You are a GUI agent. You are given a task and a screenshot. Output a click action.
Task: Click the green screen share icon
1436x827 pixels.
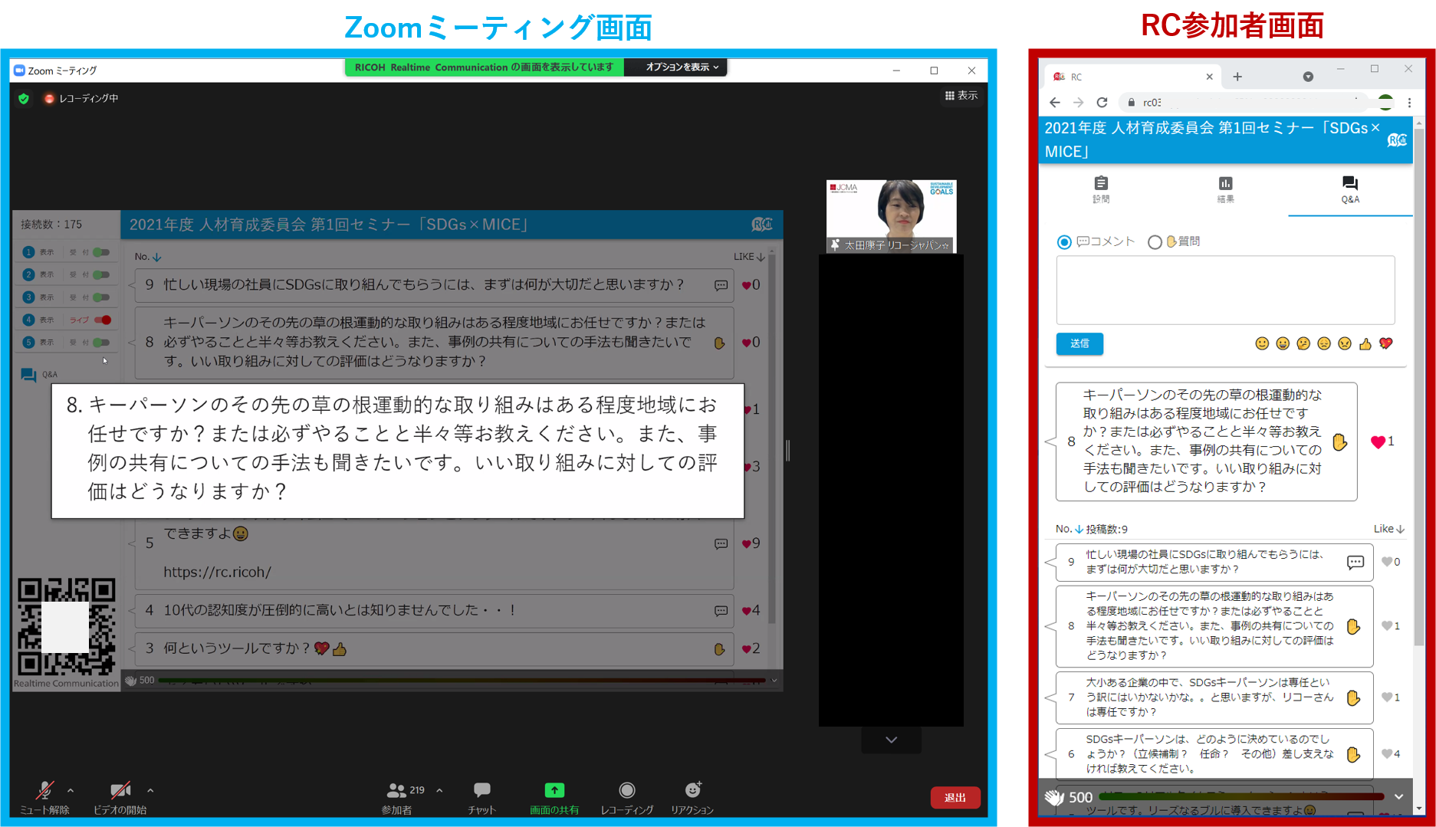click(554, 790)
